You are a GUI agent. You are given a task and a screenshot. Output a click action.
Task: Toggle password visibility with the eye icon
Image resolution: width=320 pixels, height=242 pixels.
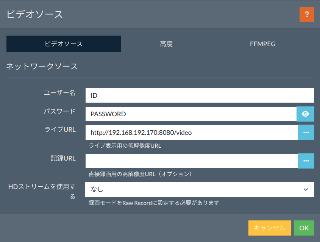(305, 114)
